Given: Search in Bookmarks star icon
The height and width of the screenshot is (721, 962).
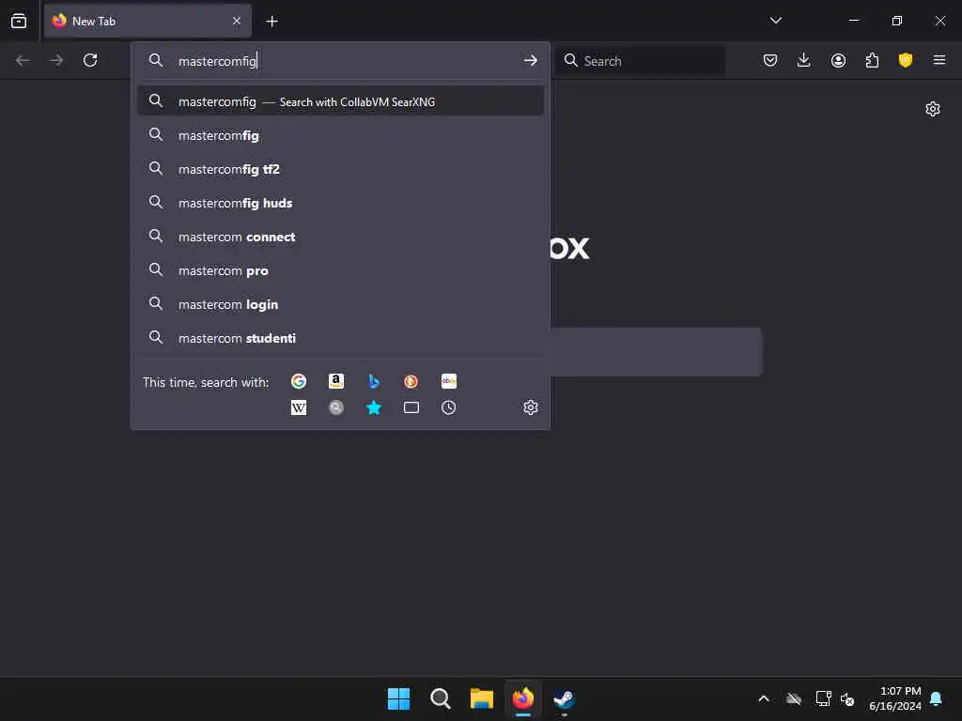Looking at the screenshot, I should pyautogui.click(x=374, y=407).
